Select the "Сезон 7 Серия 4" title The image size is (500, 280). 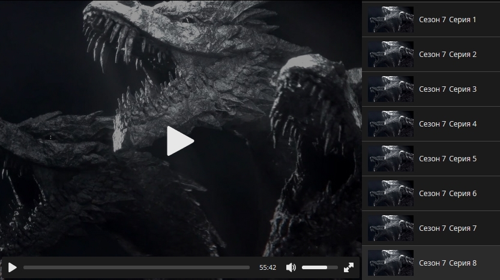(448, 124)
